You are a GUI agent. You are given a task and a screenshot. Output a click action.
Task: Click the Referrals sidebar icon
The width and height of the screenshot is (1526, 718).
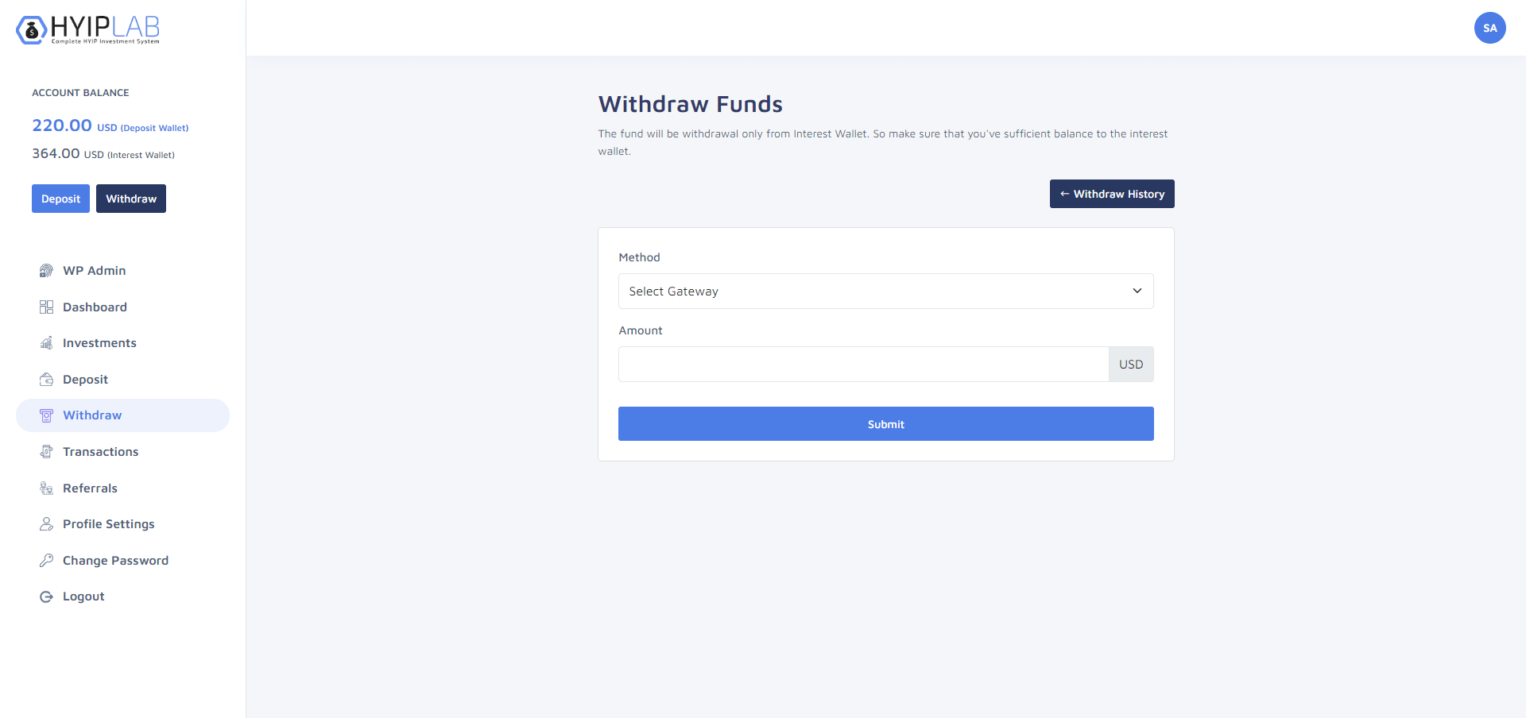coord(46,488)
